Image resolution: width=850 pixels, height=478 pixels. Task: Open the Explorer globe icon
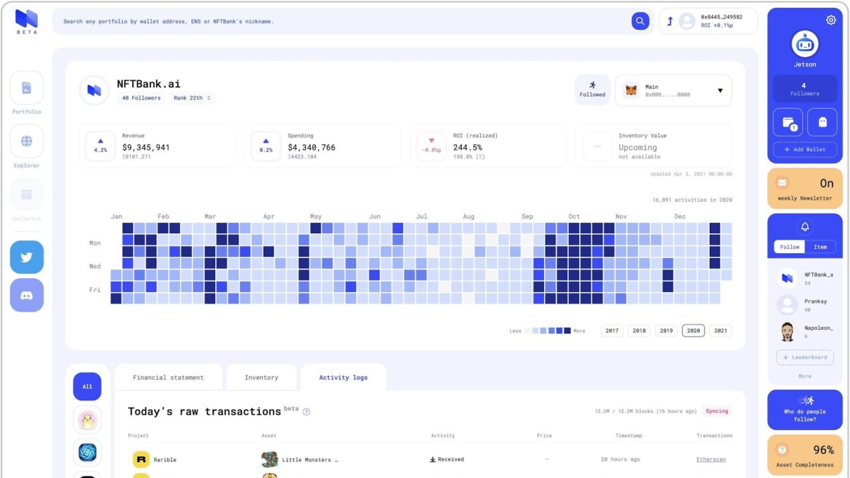coord(27,141)
